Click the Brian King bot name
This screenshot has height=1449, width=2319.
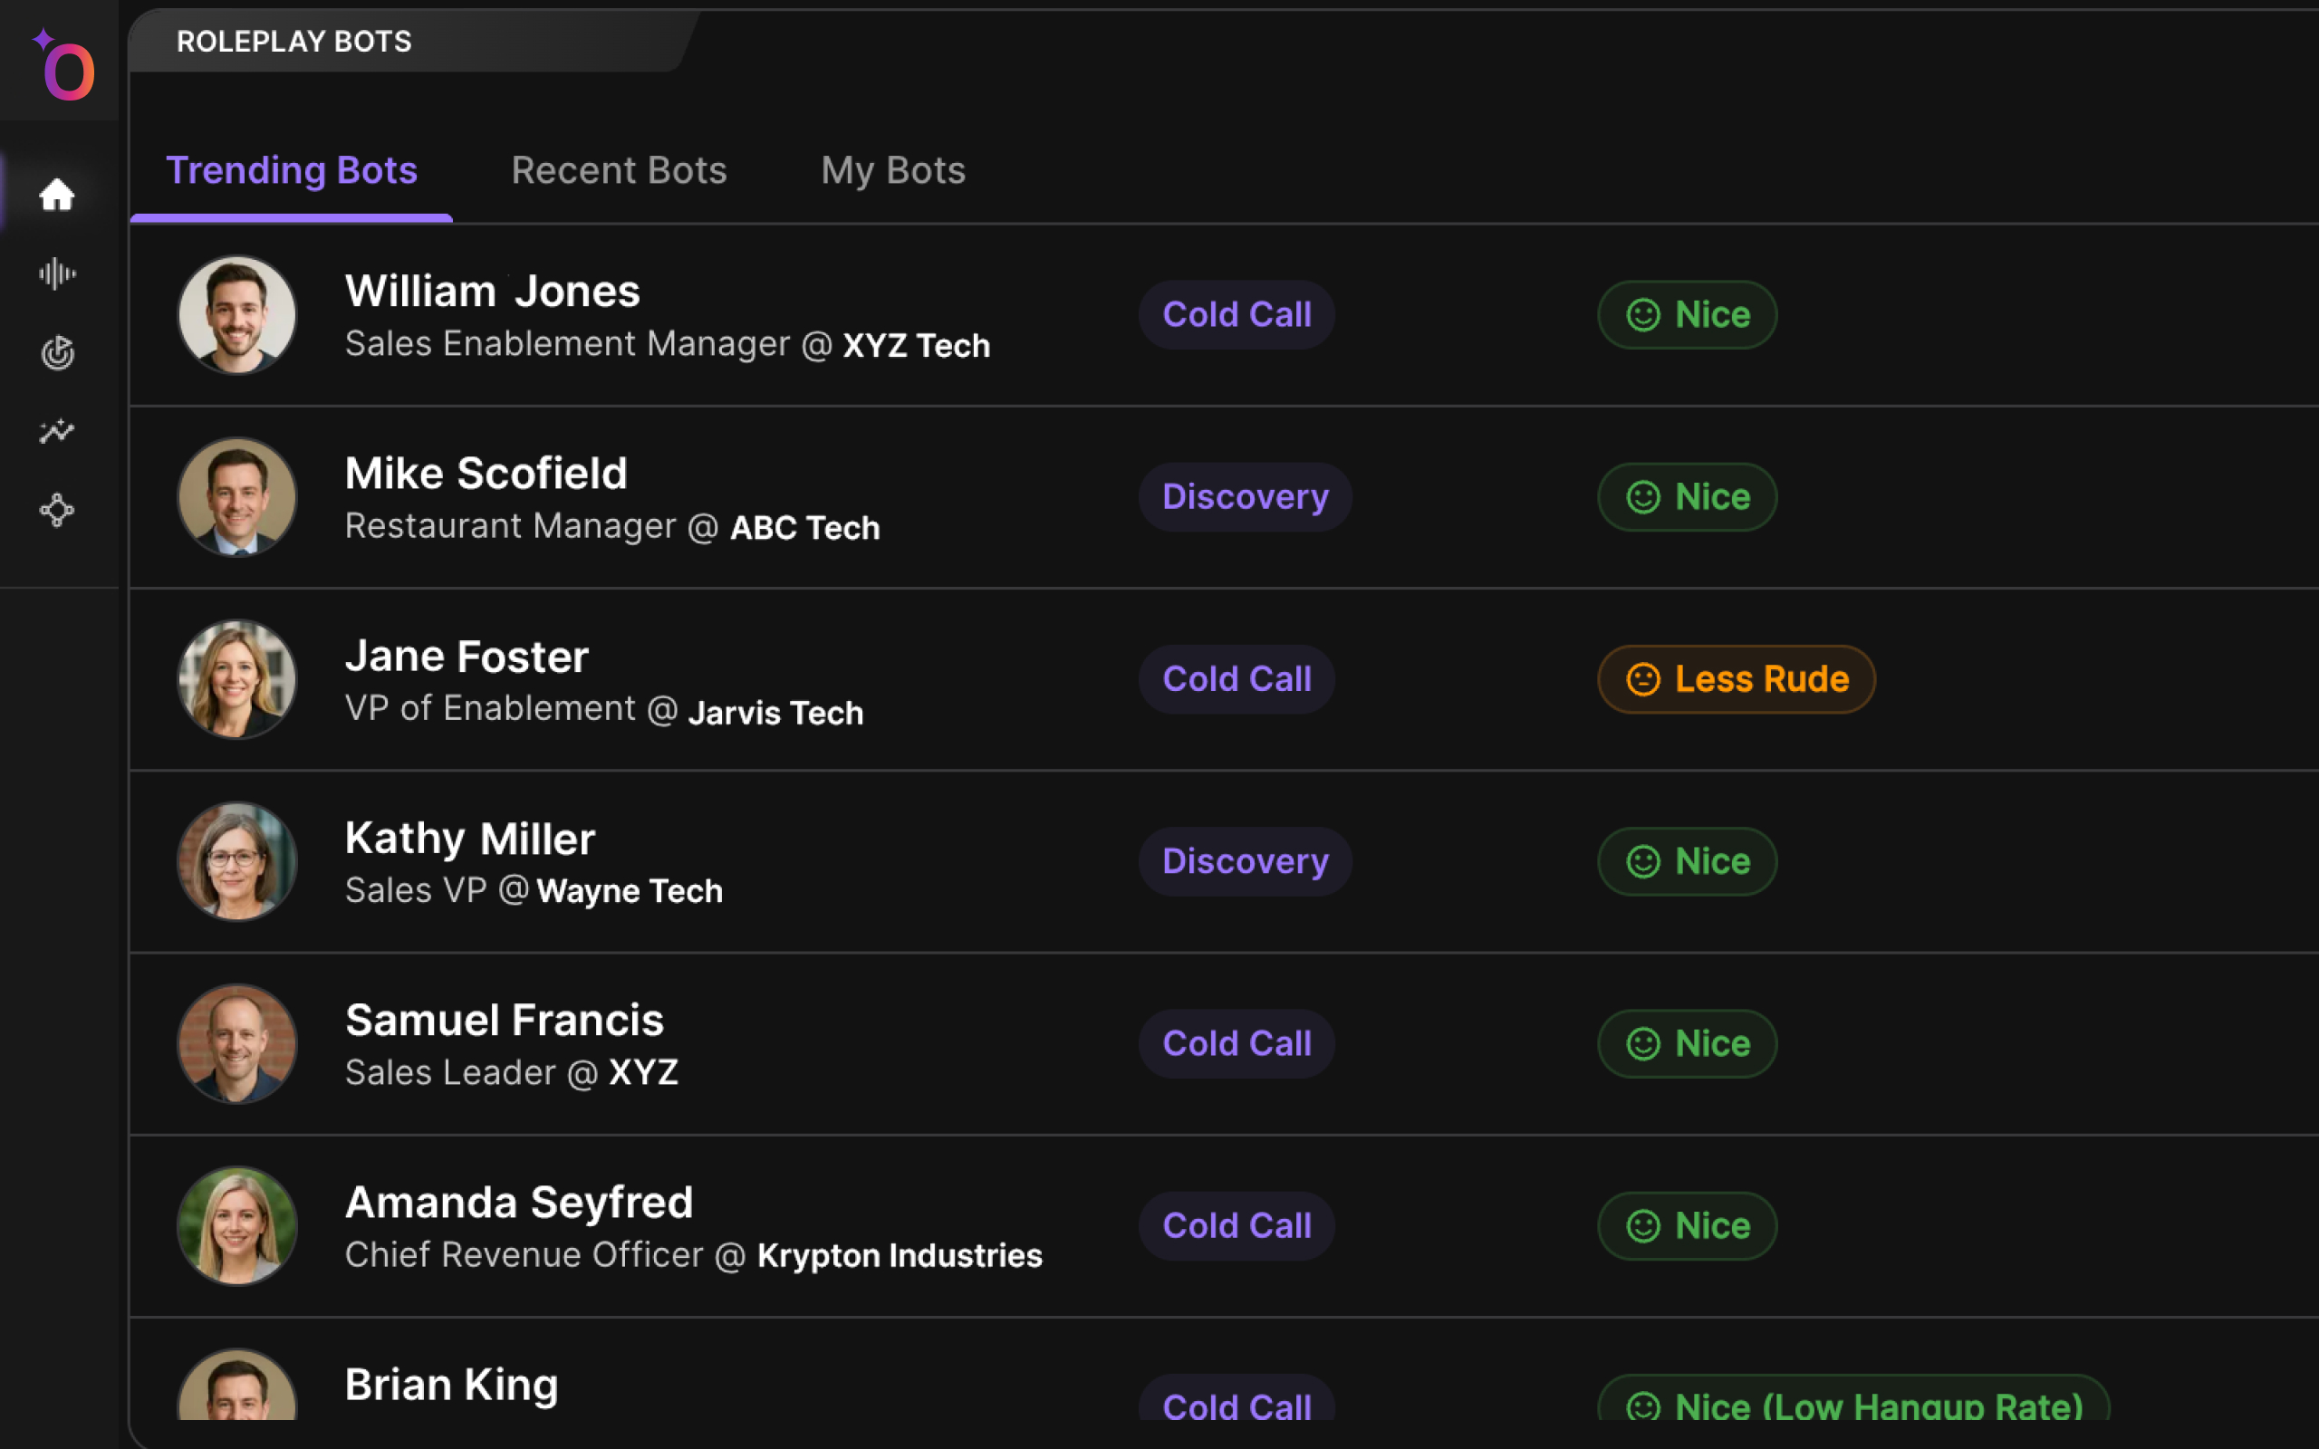click(451, 1384)
